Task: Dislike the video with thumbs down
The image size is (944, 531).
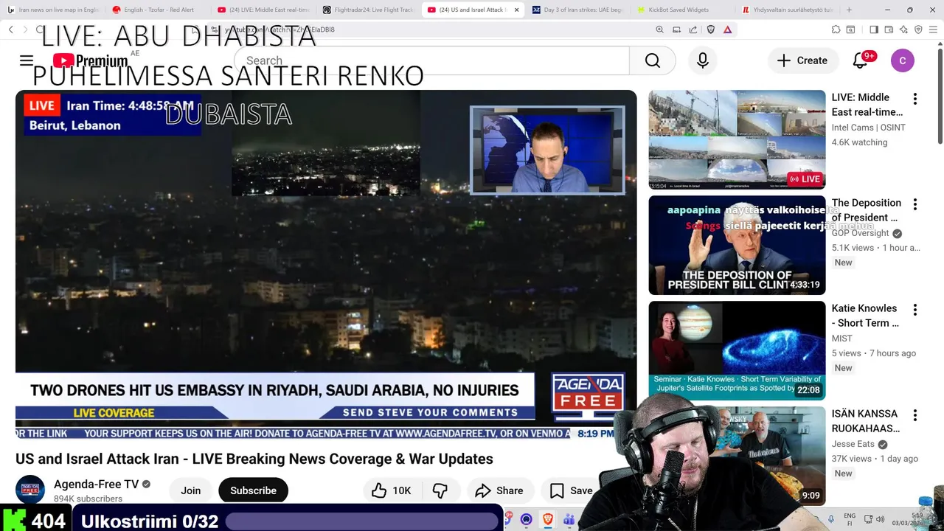Action: coord(440,490)
